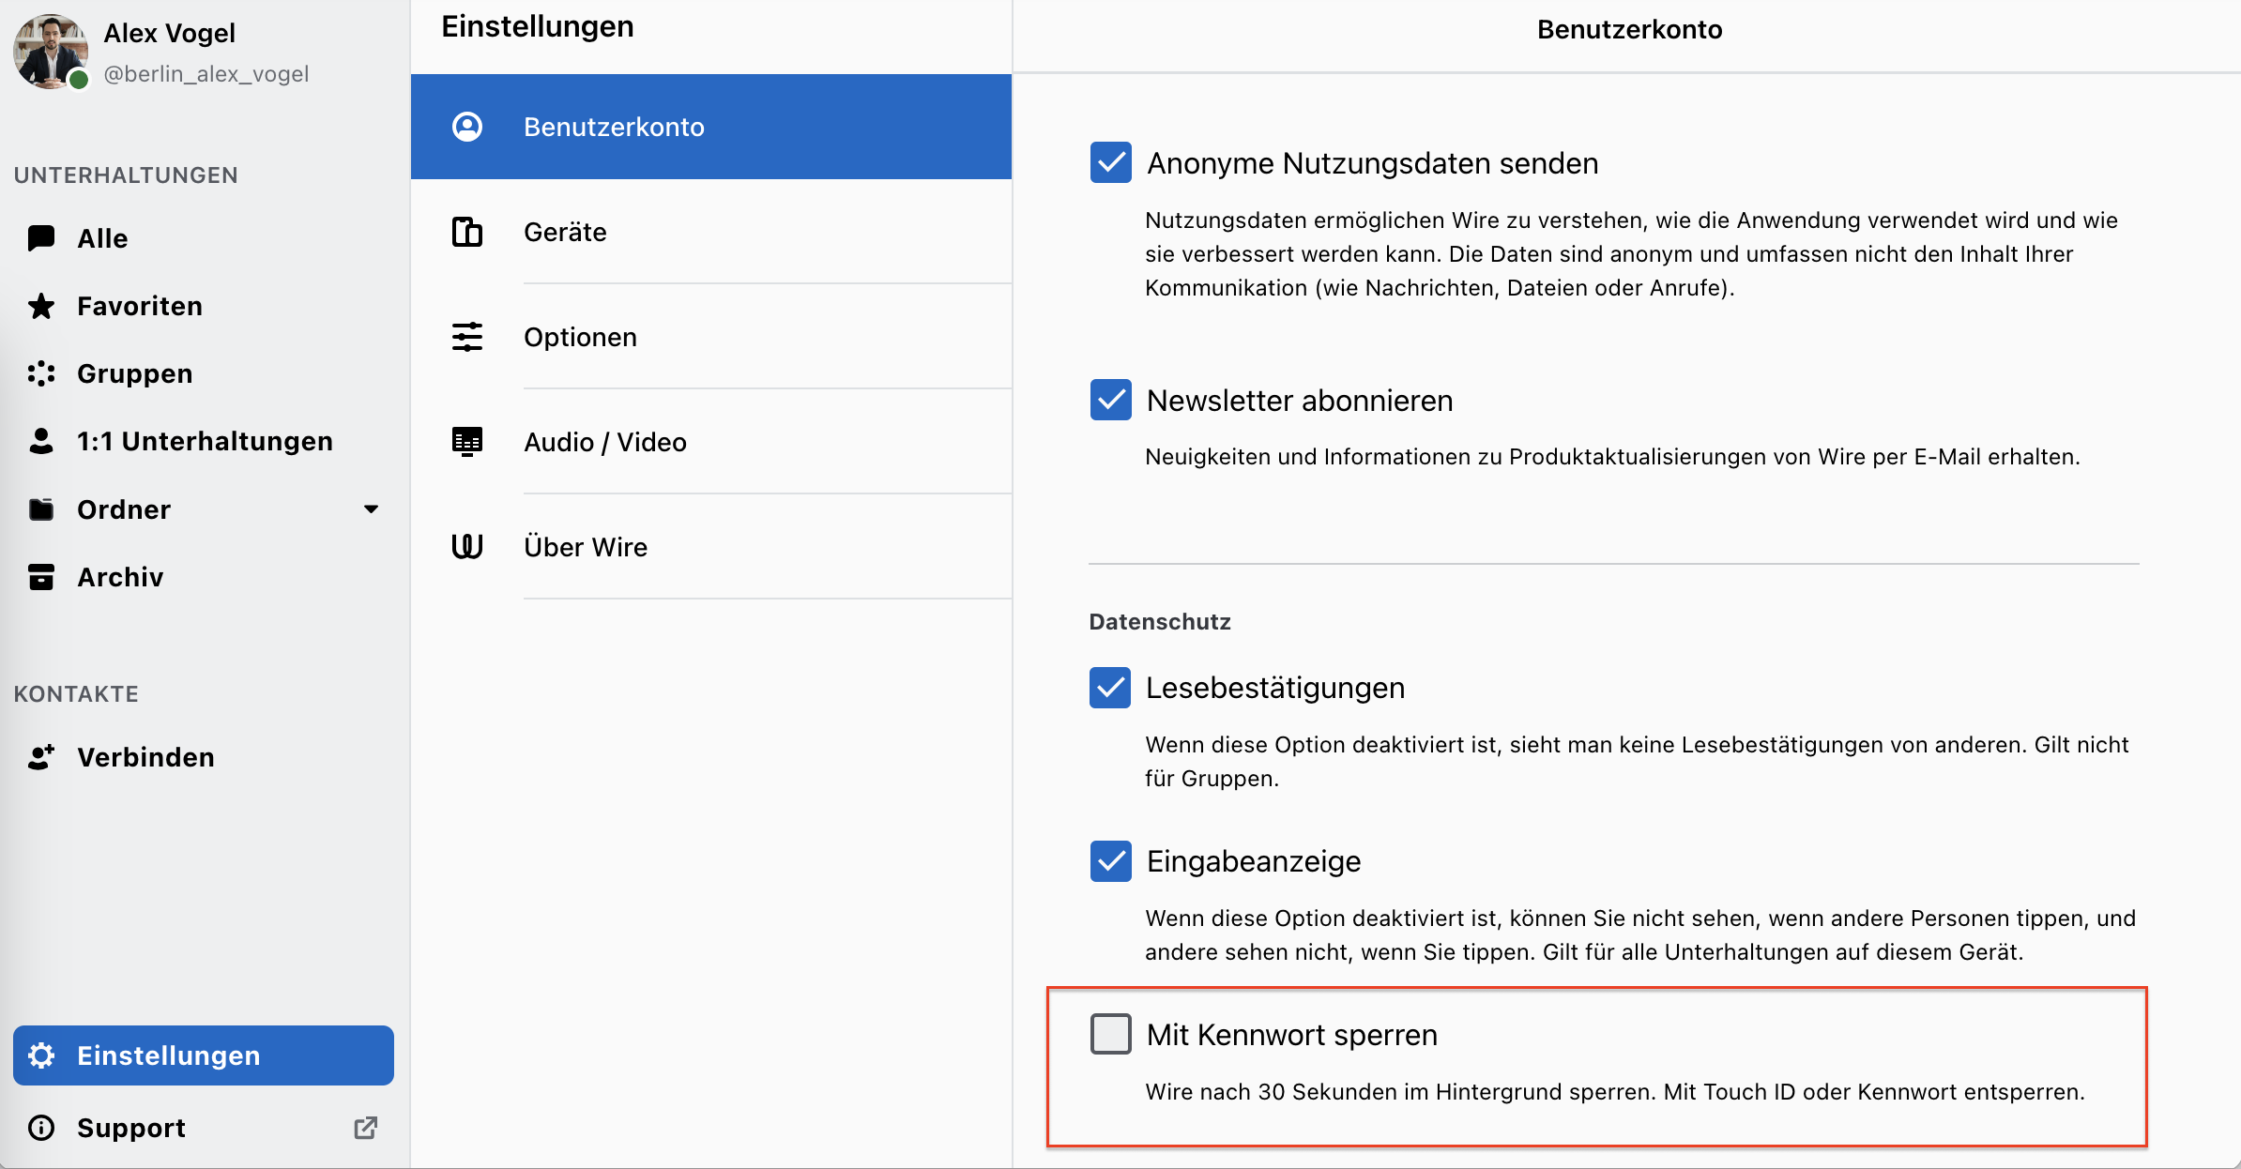Click the Favoriten star icon
This screenshot has width=2241, height=1169.
click(x=41, y=306)
